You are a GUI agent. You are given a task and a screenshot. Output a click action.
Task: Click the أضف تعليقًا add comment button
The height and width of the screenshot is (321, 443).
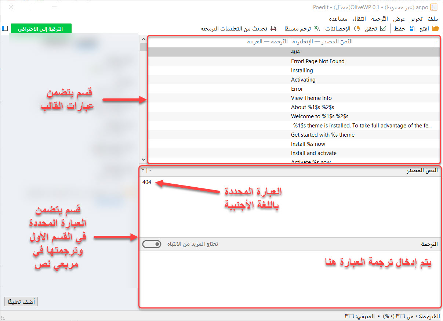pos(21,302)
